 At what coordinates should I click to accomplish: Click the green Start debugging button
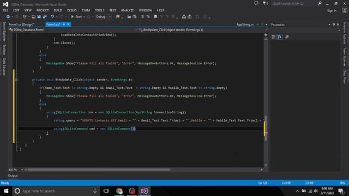pos(76,17)
